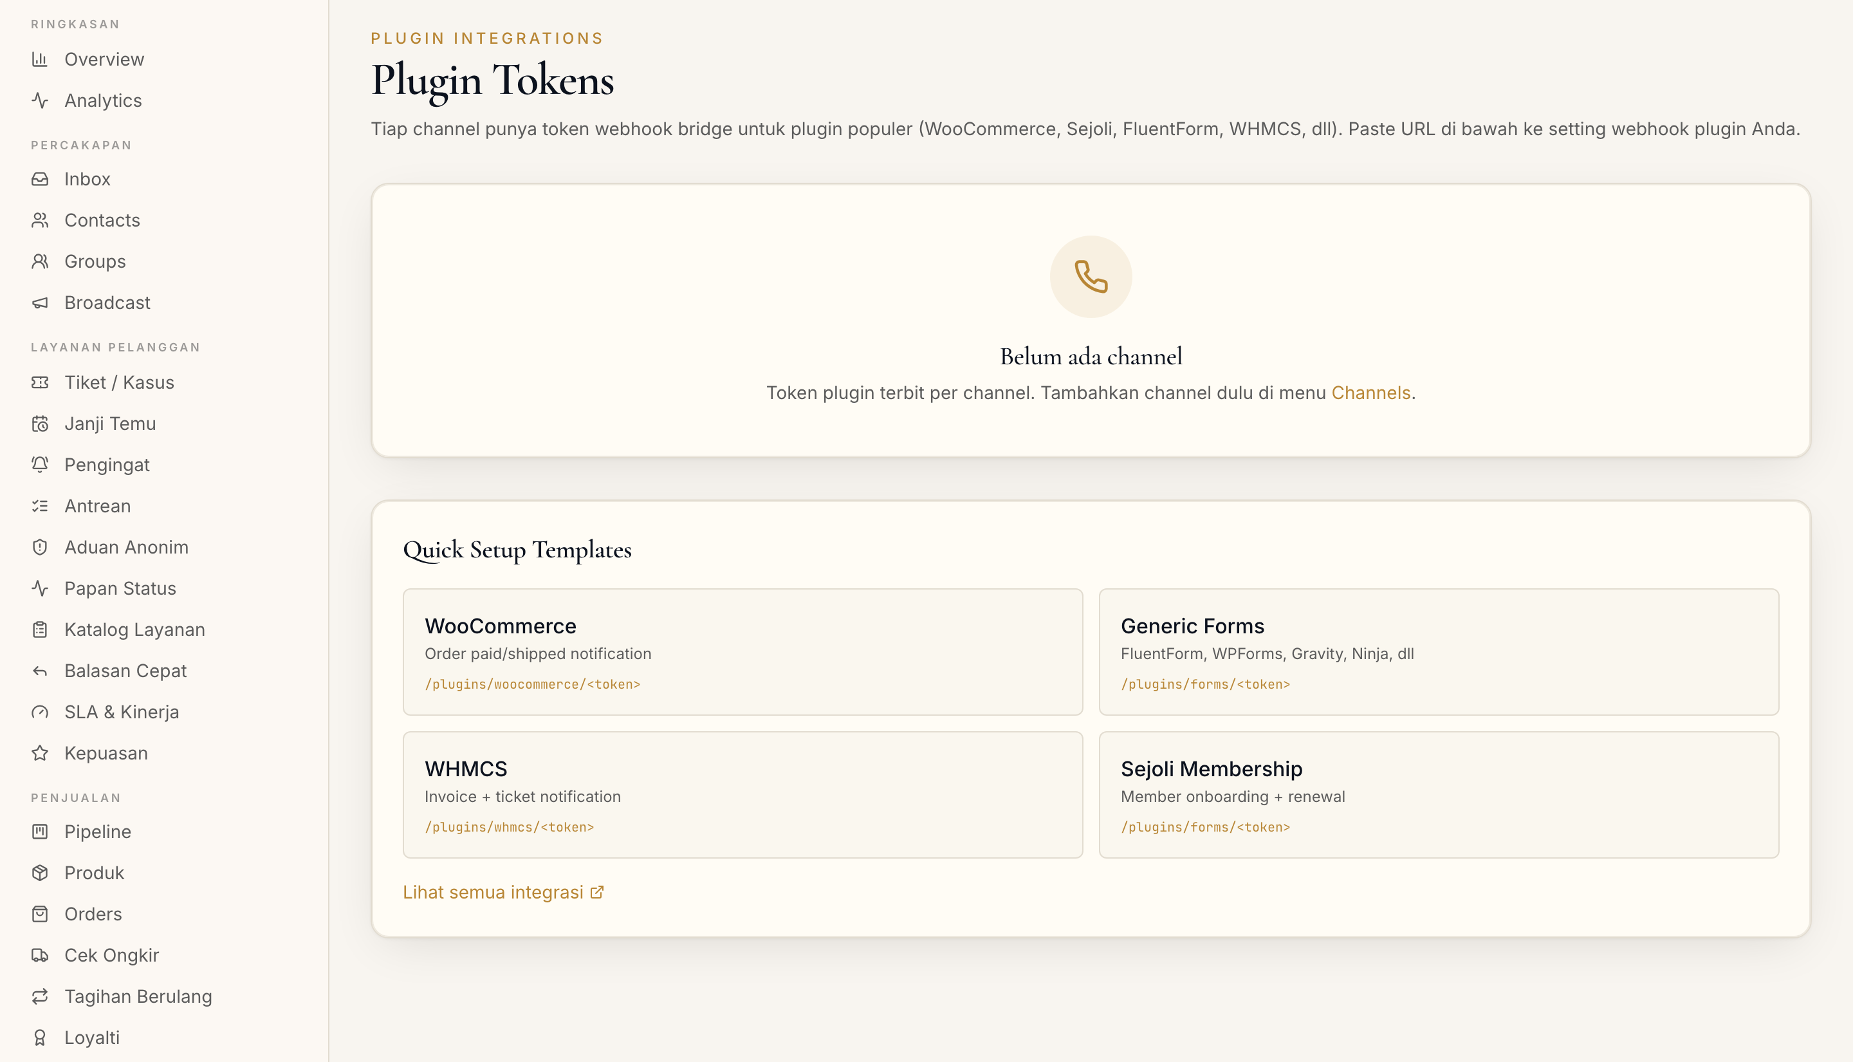Click the Groups users icon
This screenshot has width=1853, height=1062.
coord(40,261)
